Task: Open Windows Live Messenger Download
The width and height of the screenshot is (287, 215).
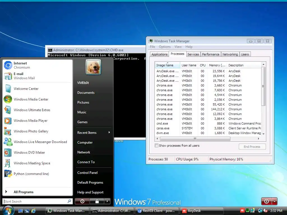Action: coord(38,142)
